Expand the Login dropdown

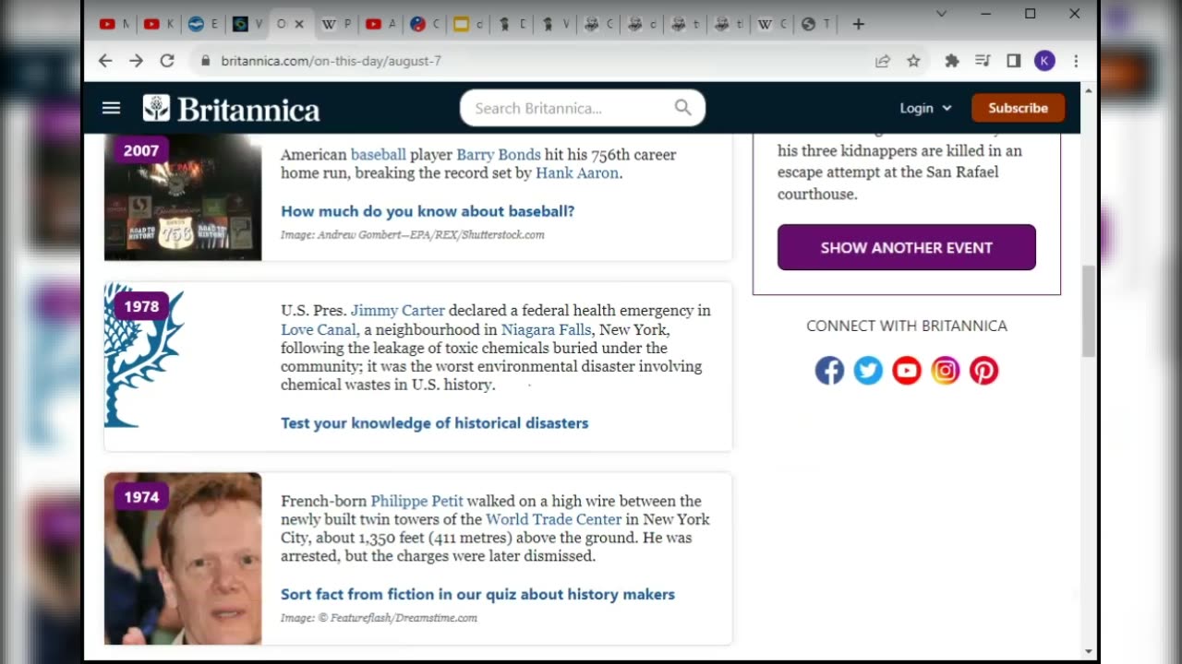[925, 108]
